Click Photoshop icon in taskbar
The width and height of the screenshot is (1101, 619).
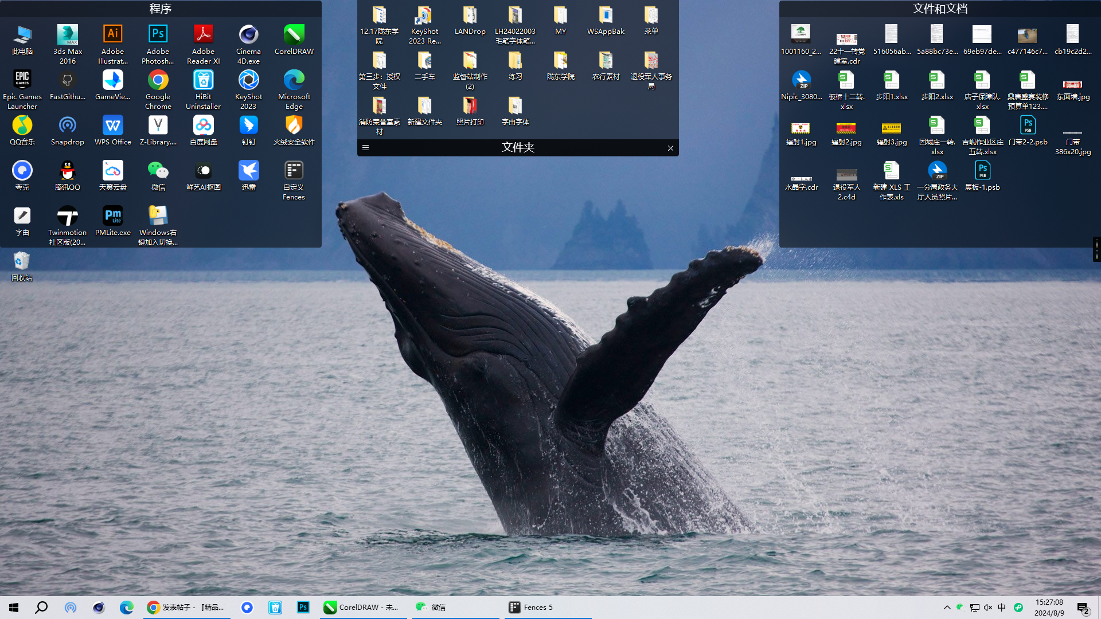(303, 607)
